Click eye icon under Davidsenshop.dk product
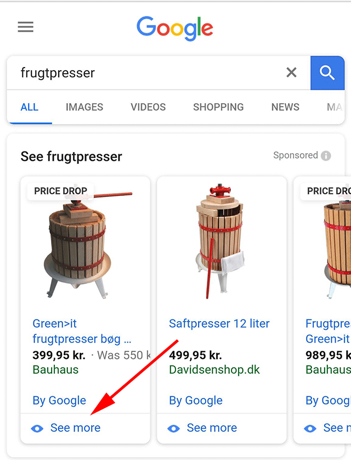This screenshot has height=460, width=351. pyautogui.click(x=174, y=429)
